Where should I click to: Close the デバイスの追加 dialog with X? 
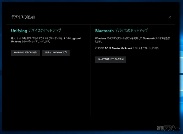170,17
